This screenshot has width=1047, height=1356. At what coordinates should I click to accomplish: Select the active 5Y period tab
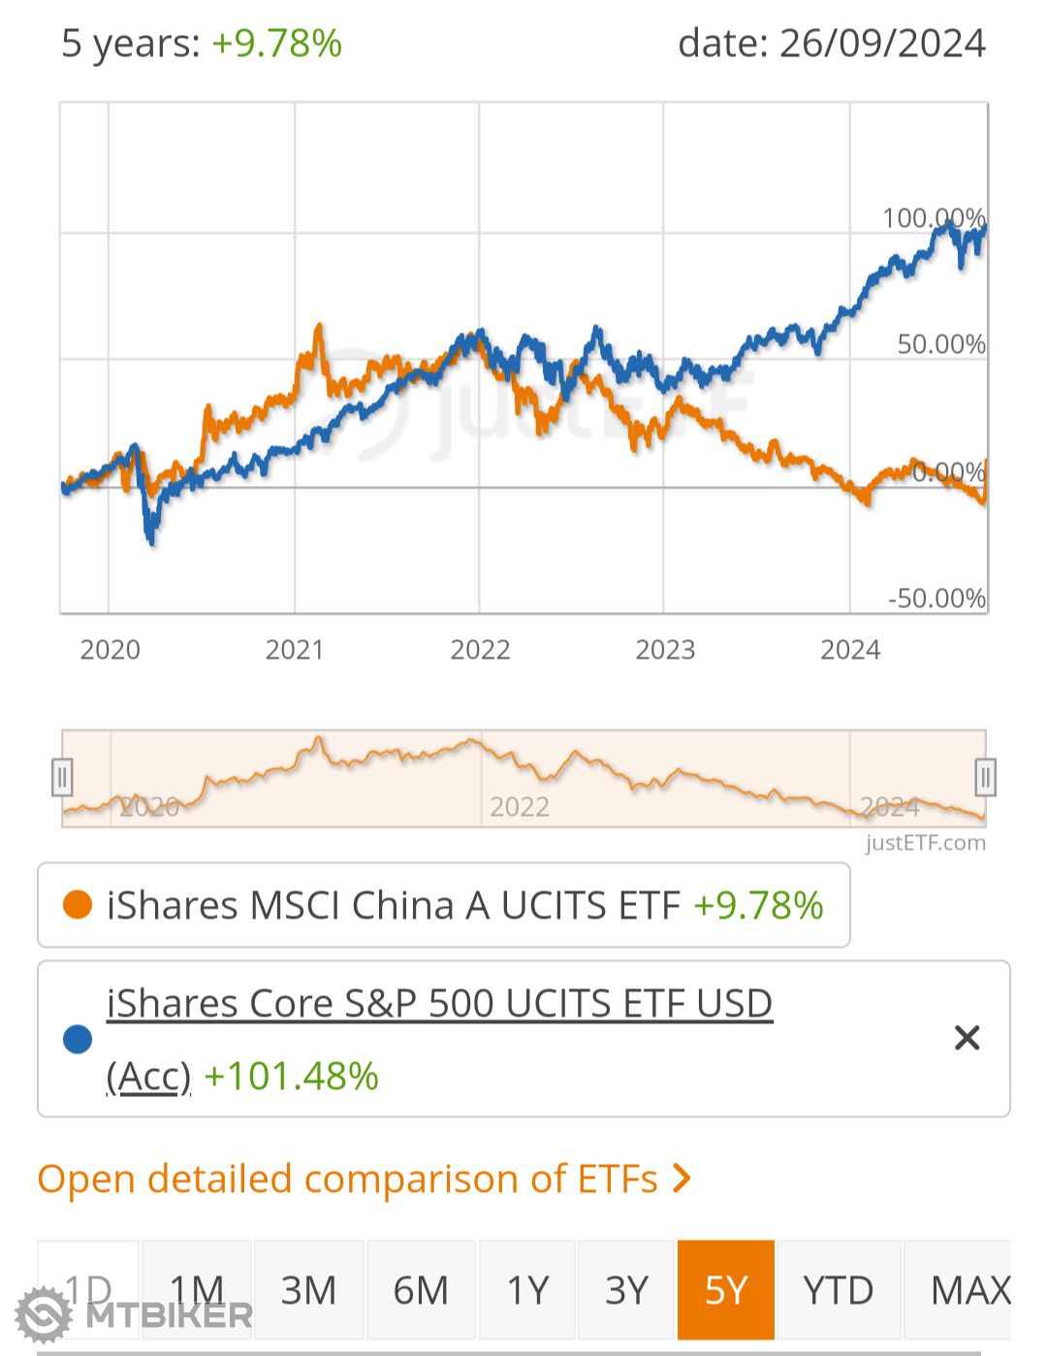[726, 1290]
